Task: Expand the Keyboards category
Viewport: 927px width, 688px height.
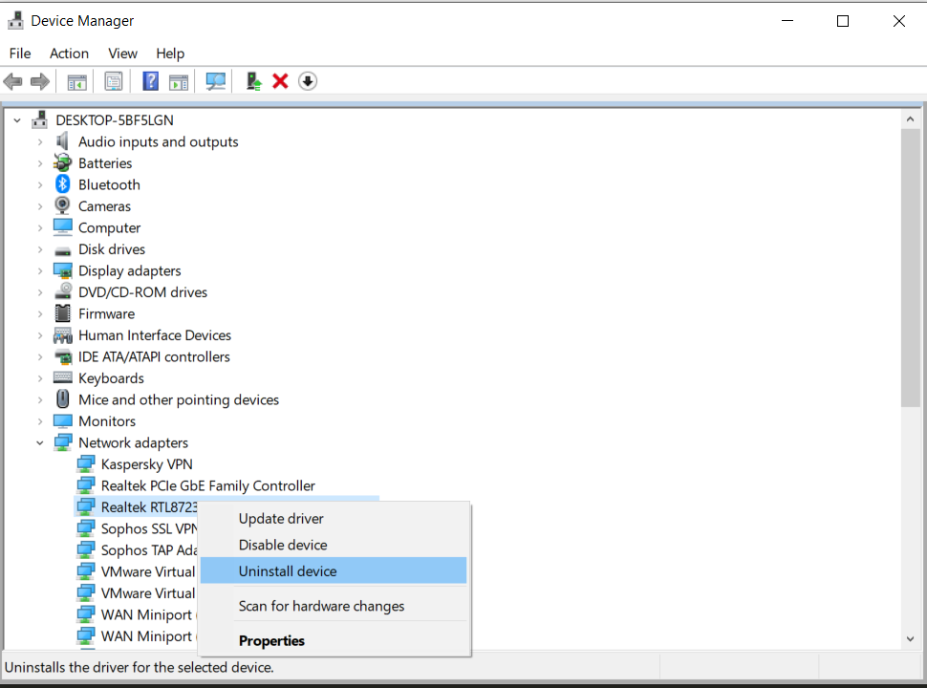Action: point(39,378)
